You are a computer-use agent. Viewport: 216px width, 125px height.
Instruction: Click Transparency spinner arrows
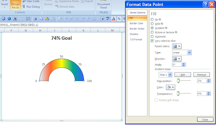coord(209,93)
